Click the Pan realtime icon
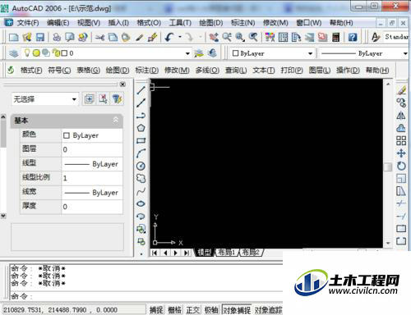 [214, 37]
